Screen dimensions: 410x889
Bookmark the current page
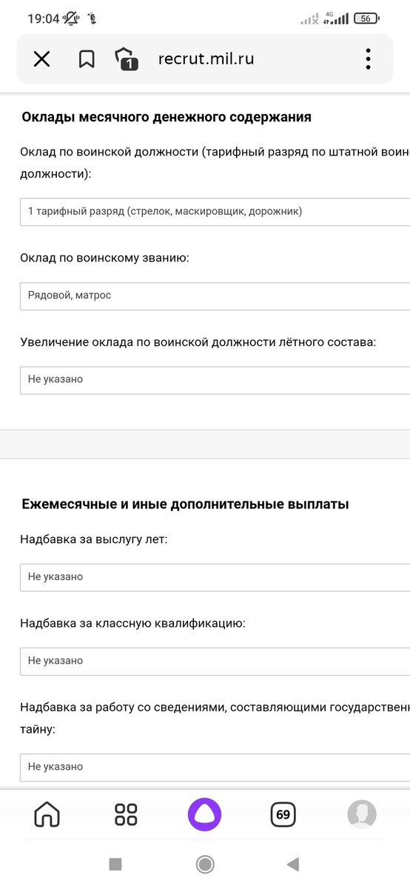tap(87, 59)
